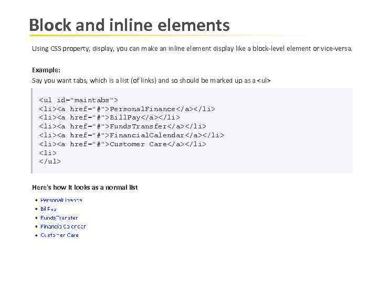
Task: Click the bullet beside Personal Finance
Action: tap(36, 200)
